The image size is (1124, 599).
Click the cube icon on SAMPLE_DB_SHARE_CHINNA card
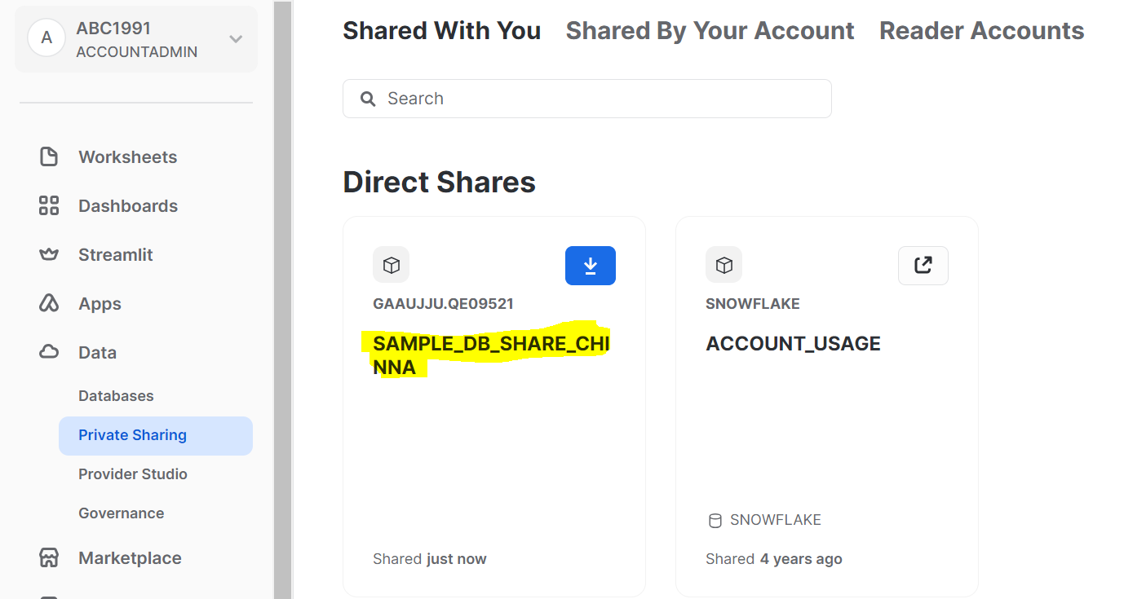[x=392, y=265]
